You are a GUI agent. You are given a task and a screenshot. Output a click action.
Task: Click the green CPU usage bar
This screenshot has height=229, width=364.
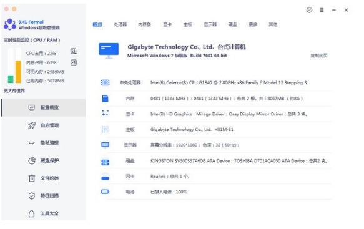(11, 79)
